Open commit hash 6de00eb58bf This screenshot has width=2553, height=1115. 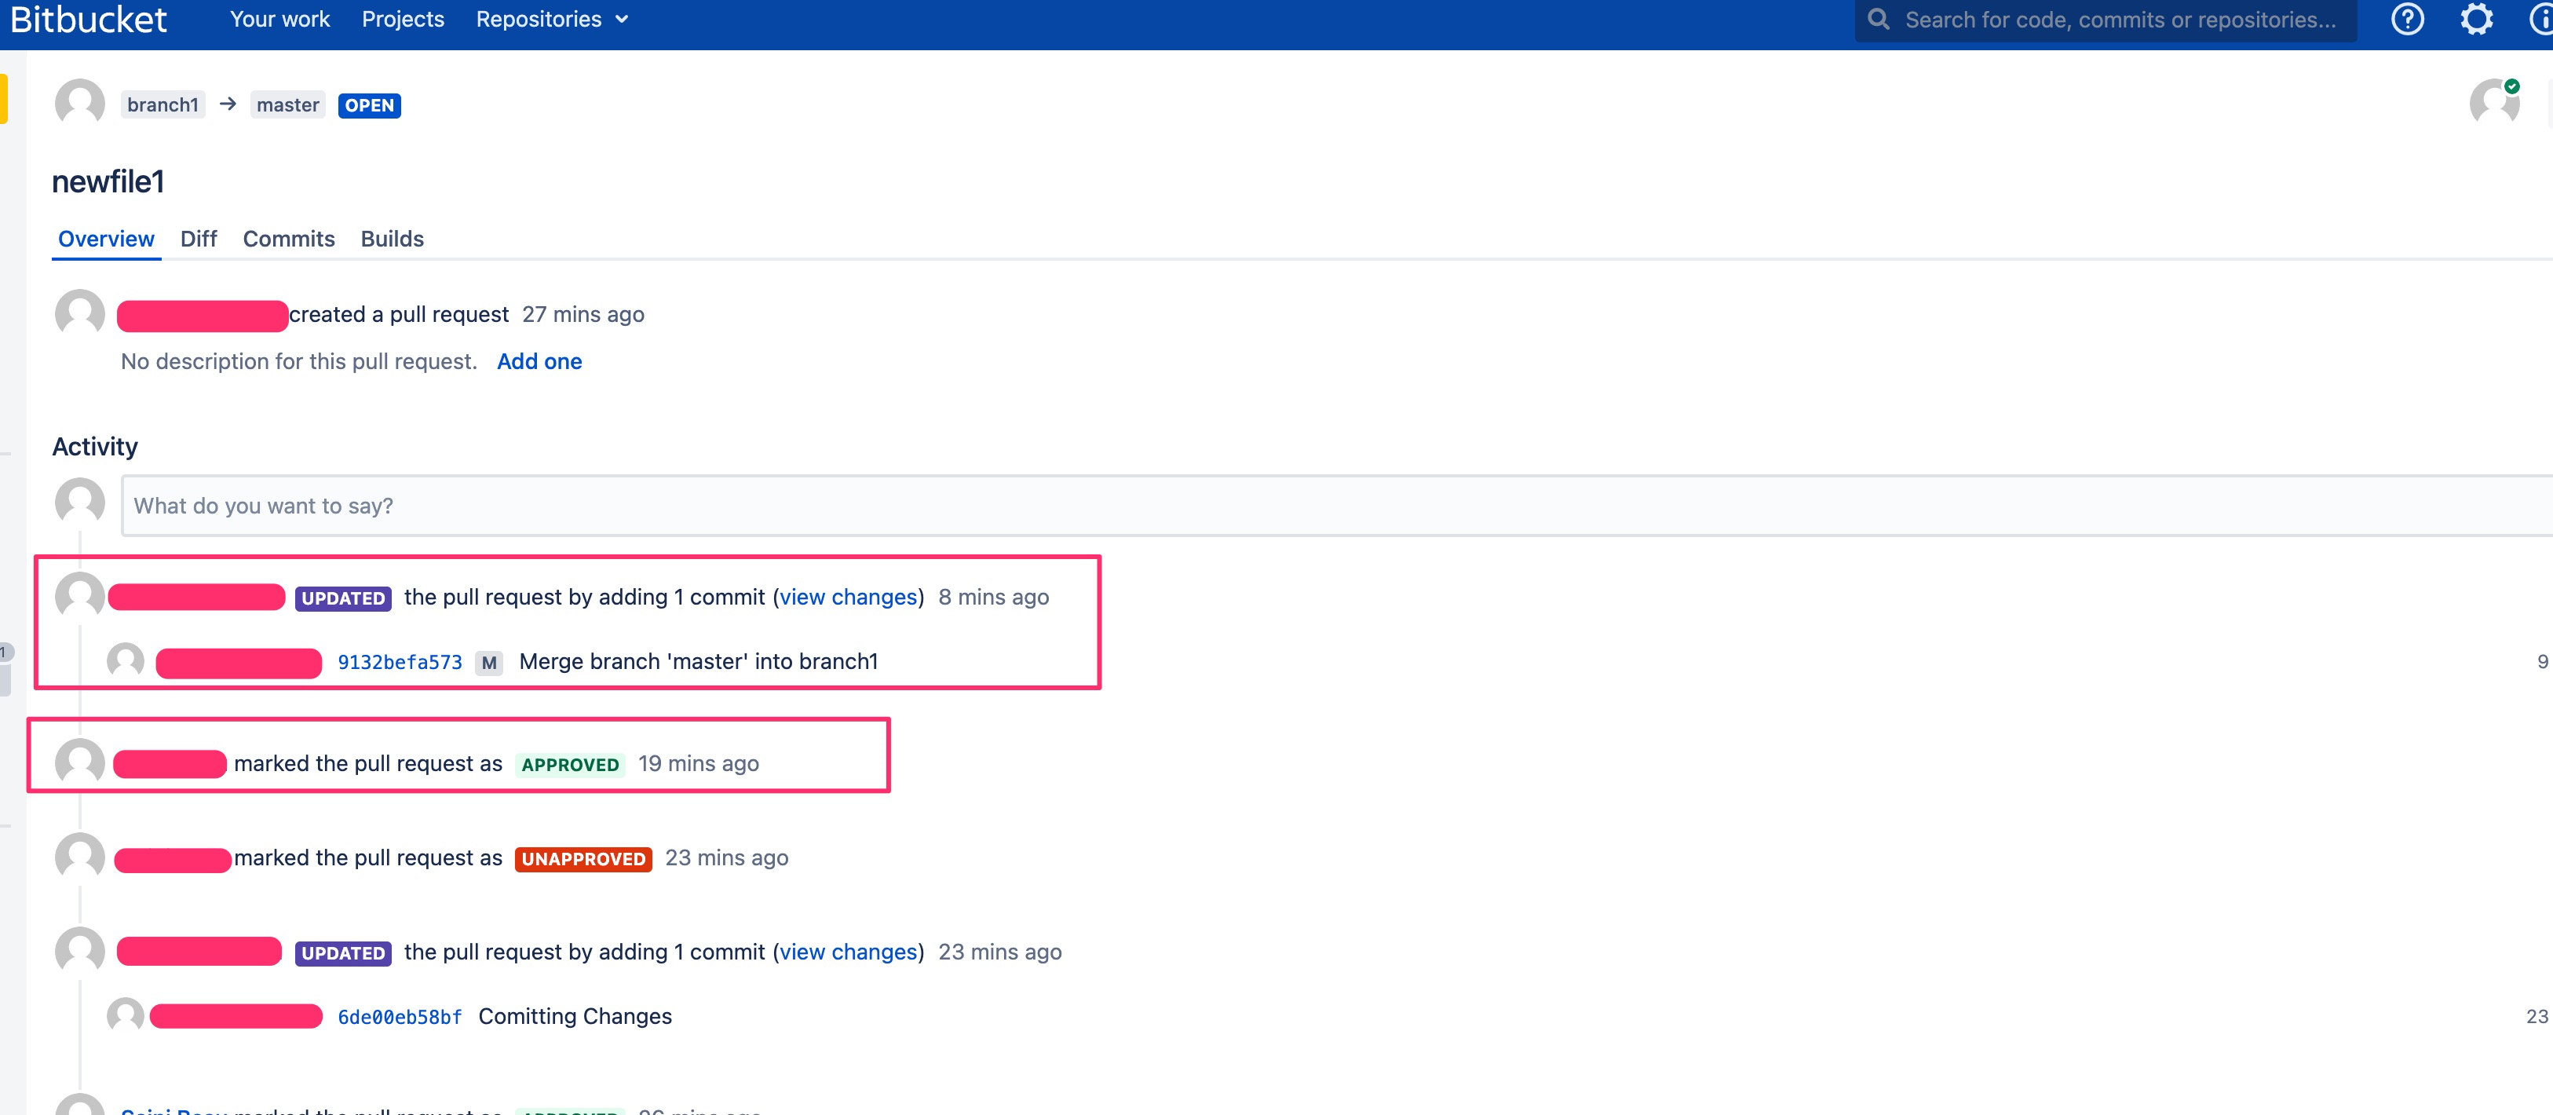400,1017
